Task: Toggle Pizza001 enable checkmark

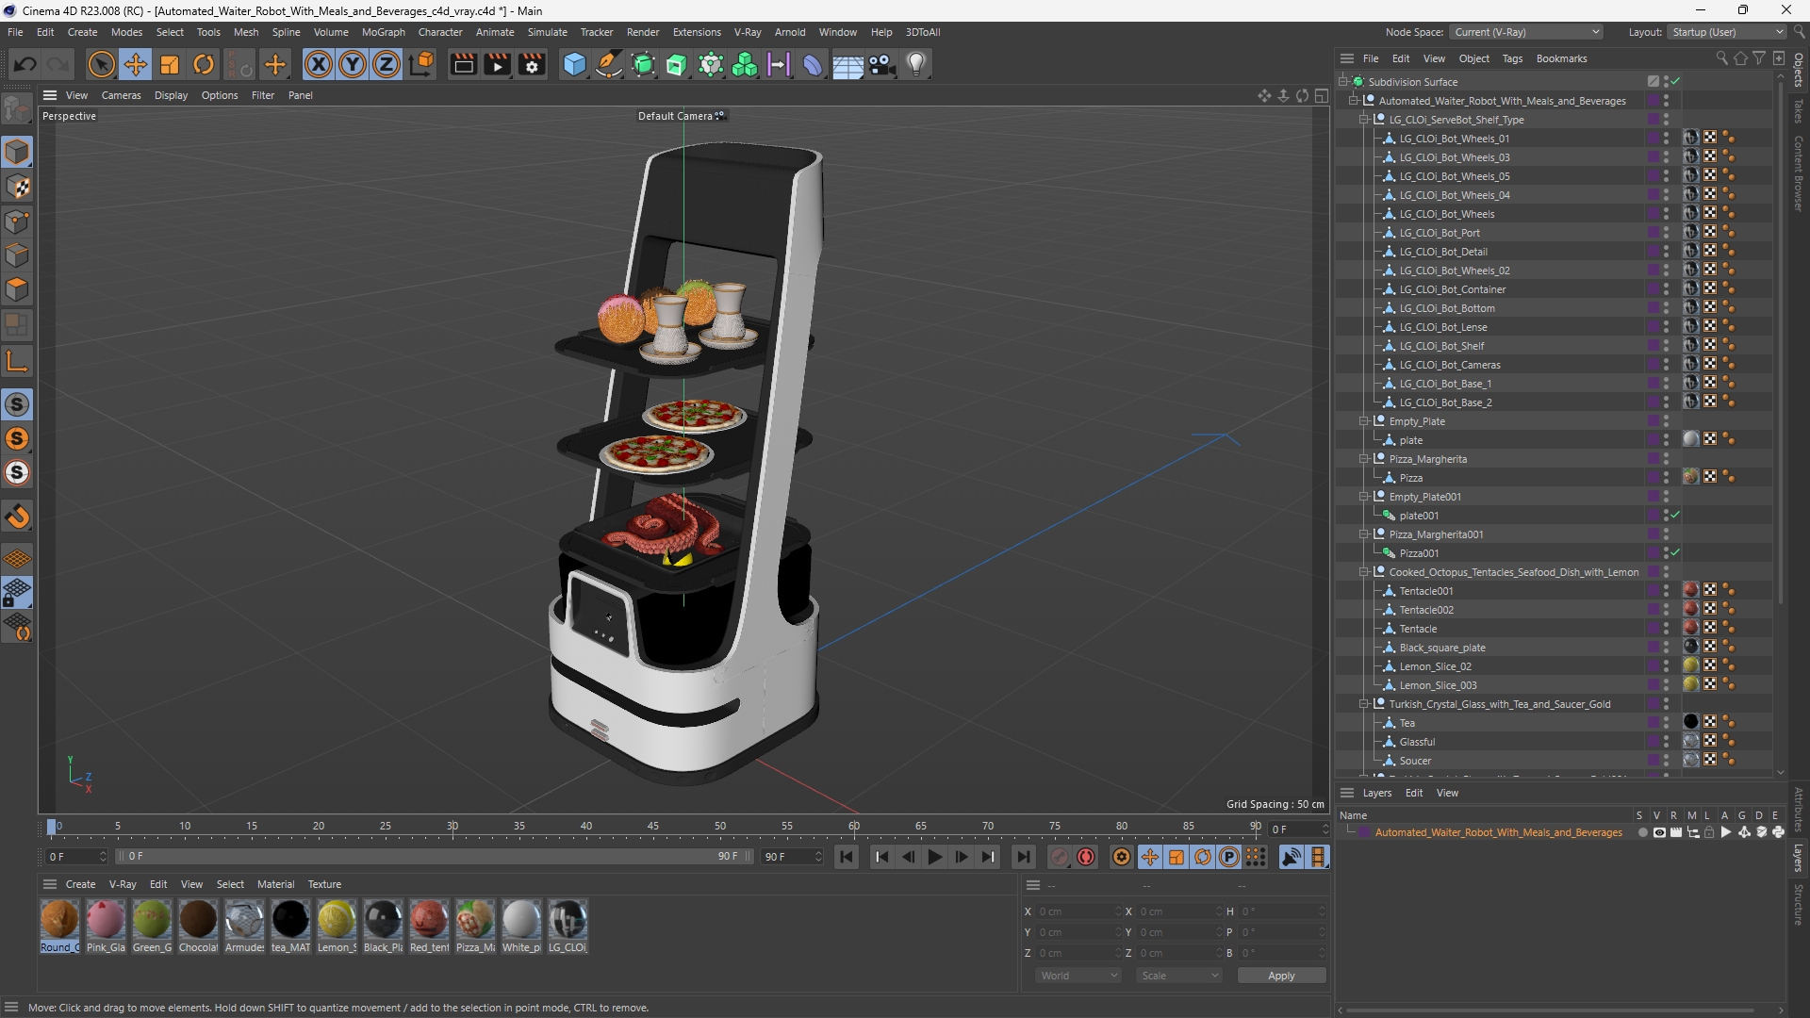Action: click(1676, 553)
